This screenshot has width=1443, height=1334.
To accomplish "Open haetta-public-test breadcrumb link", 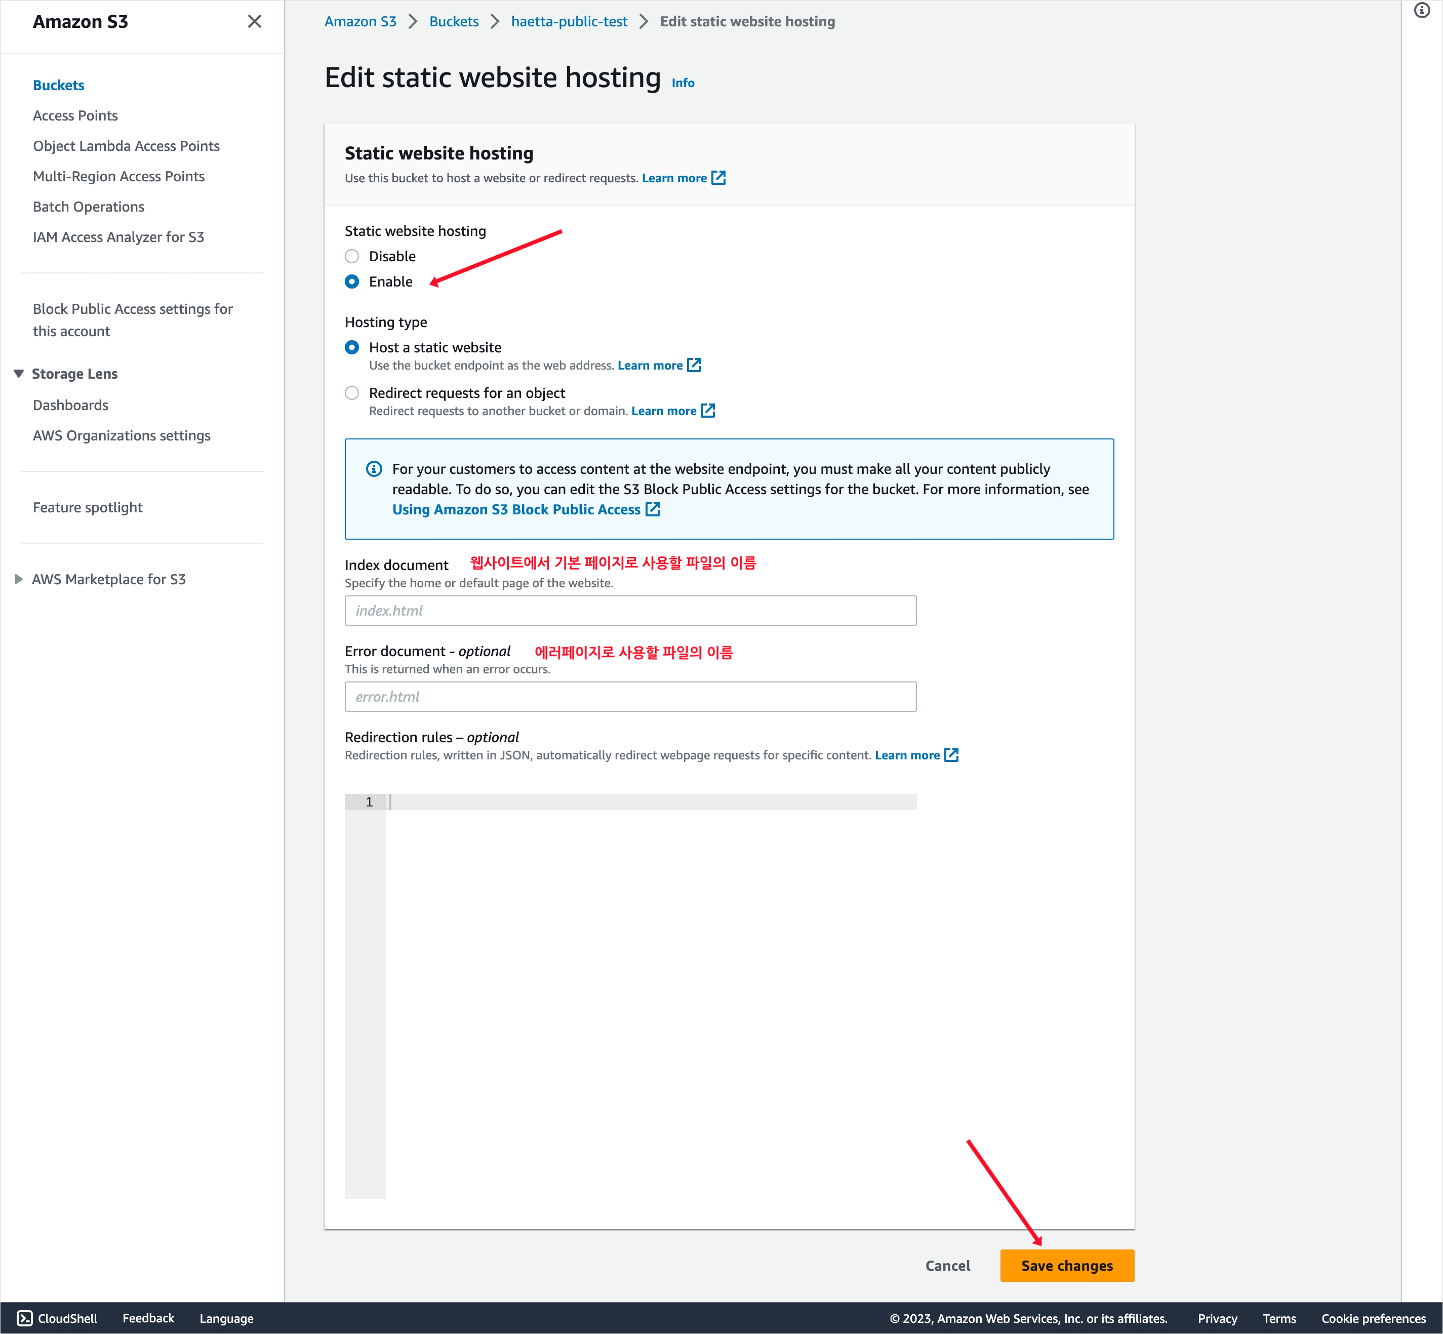I will (x=569, y=22).
